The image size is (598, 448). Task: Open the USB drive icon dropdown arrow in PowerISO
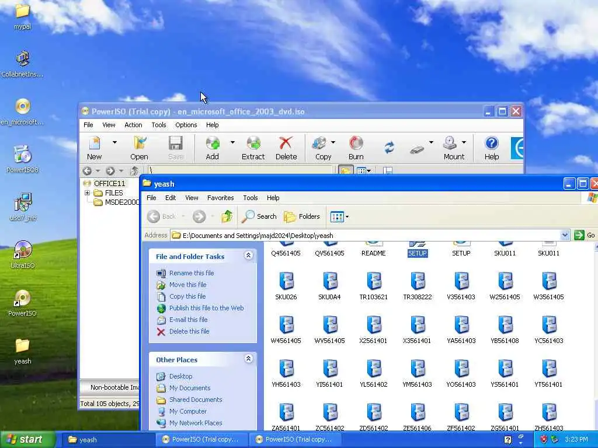[431, 142]
